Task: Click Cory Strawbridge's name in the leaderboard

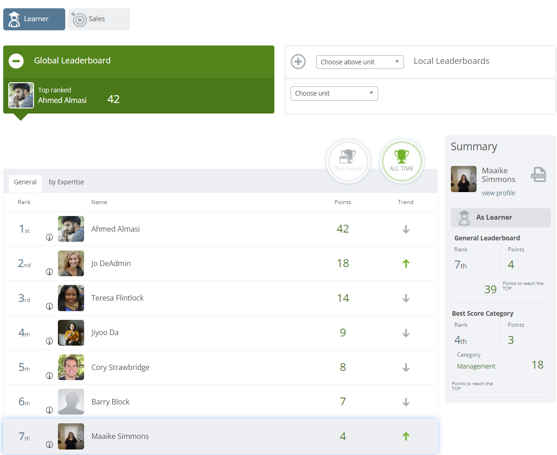Action: [120, 367]
